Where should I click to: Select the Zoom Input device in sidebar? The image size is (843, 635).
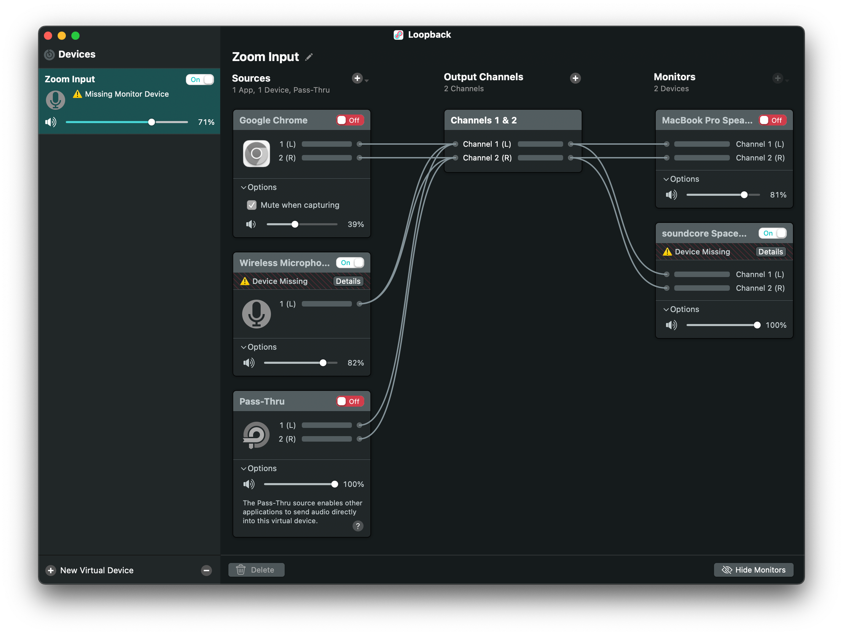point(129,101)
